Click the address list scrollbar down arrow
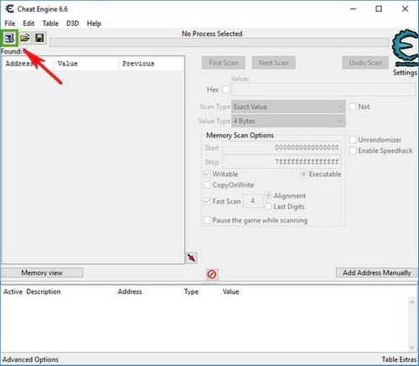This screenshot has height=366, width=419. pos(412,348)
